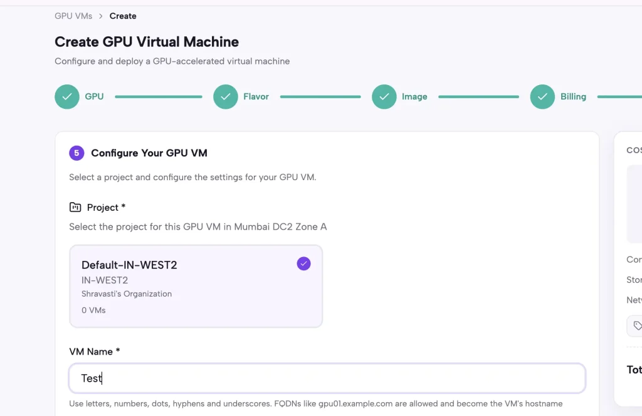Click the breadcrumb chevron separator
The height and width of the screenshot is (416, 642).
click(x=101, y=16)
